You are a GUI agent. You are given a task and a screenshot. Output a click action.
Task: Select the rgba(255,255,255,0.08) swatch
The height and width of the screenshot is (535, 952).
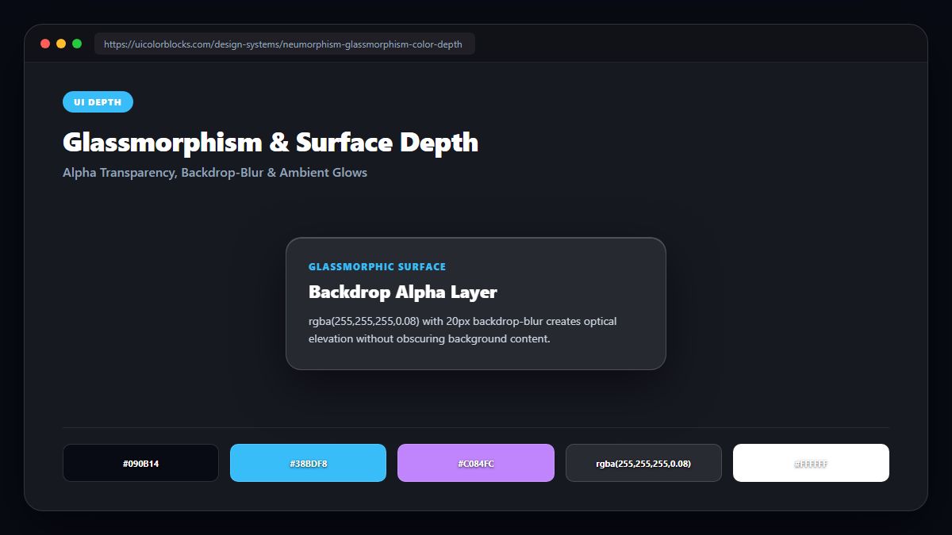pos(643,463)
